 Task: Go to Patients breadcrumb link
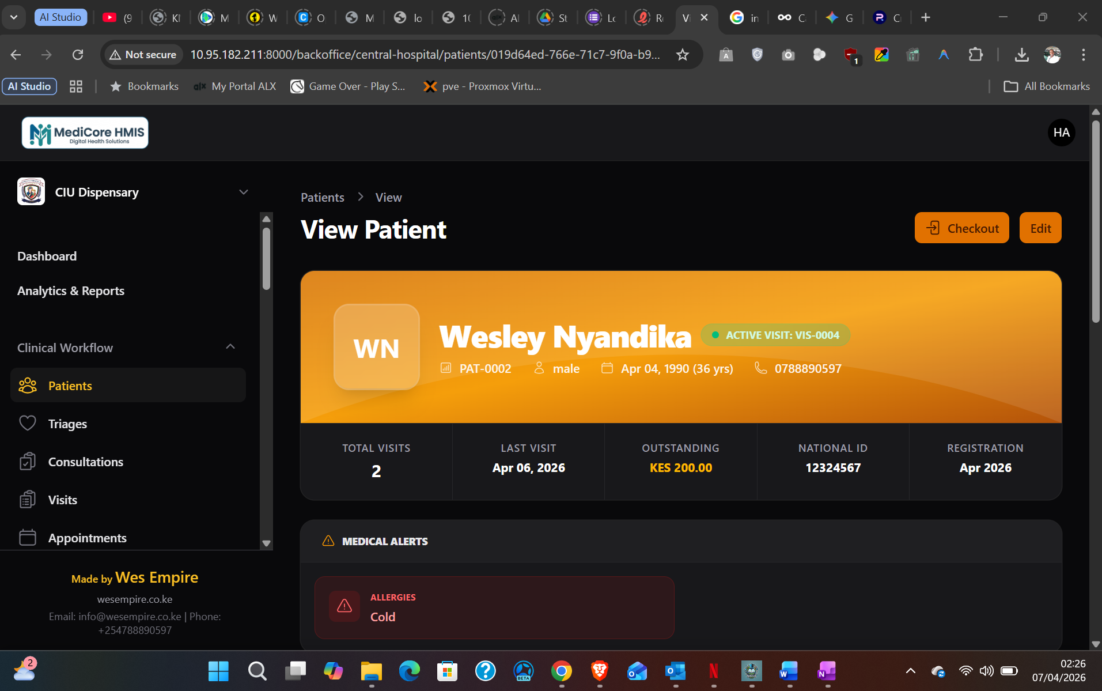322,197
